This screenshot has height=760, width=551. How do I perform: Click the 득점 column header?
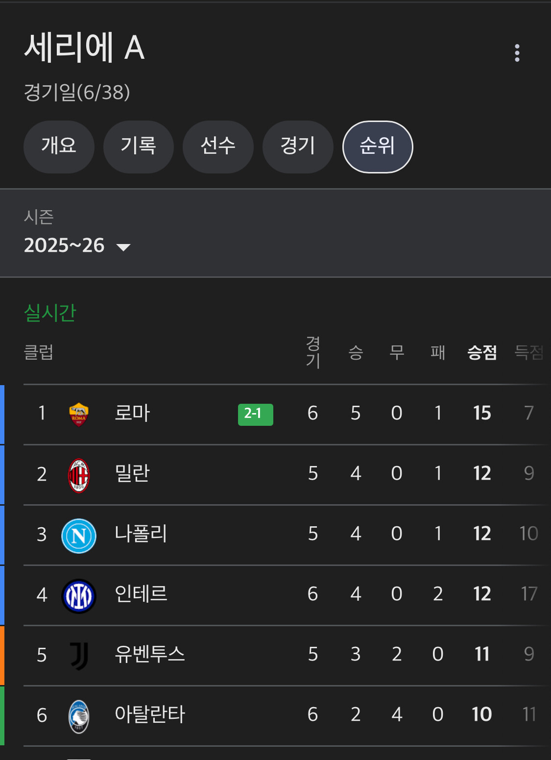529,352
